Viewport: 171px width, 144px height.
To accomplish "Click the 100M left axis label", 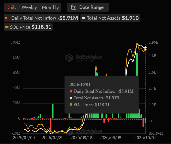I will pyautogui.click(x=16, y=42).
